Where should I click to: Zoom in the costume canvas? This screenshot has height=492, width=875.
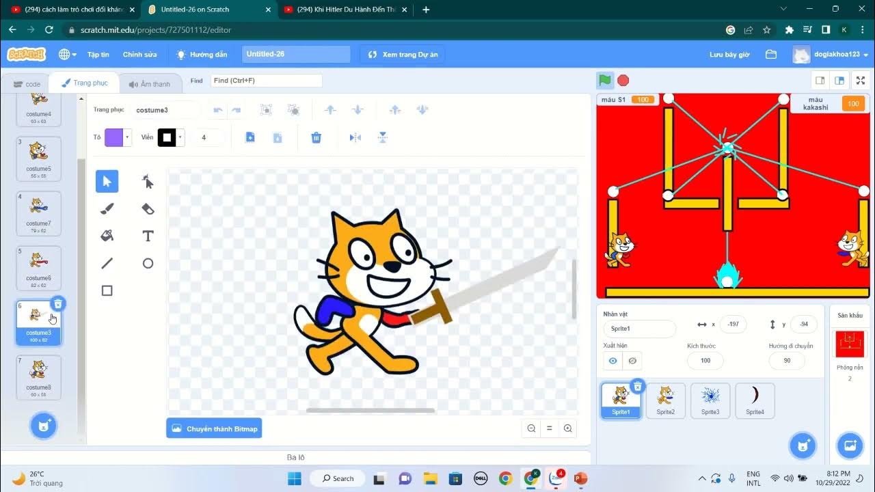(x=567, y=428)
